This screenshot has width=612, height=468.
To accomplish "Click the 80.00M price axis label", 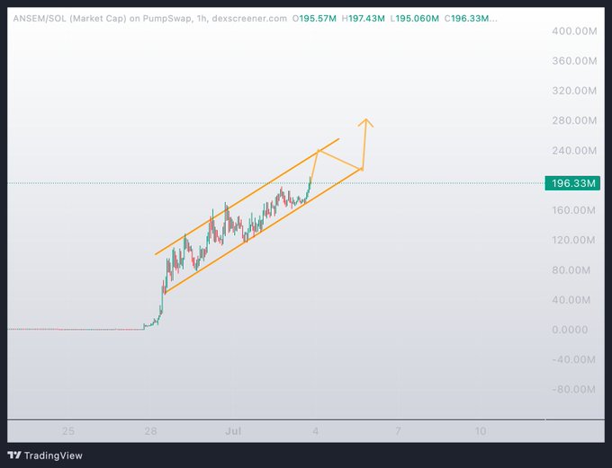I will (x=571, y=270).
